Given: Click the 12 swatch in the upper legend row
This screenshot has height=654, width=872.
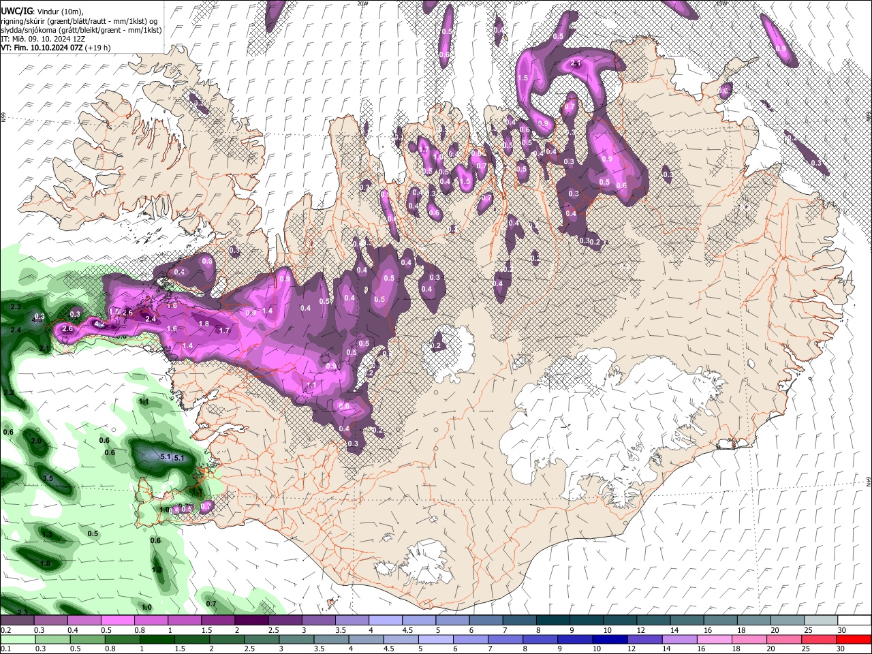Looking at the screenshot, I should coord(653,621).
